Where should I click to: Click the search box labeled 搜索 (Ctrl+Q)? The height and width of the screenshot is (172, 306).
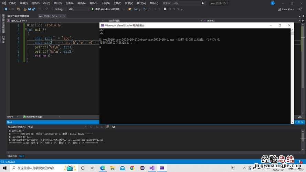click(x=182, y=3)
